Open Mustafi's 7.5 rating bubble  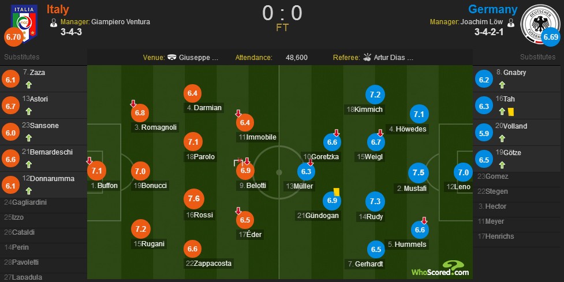pyautogui.click(x=419, y=172)
